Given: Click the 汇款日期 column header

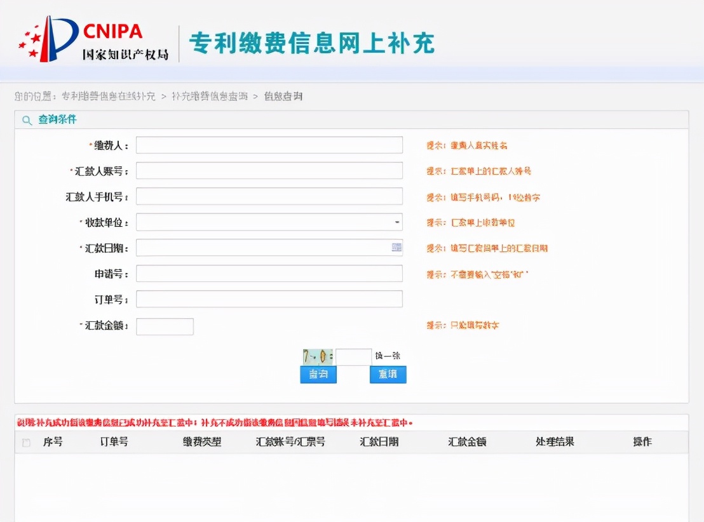Looking at the screenshot, I should tap(379, 442).
